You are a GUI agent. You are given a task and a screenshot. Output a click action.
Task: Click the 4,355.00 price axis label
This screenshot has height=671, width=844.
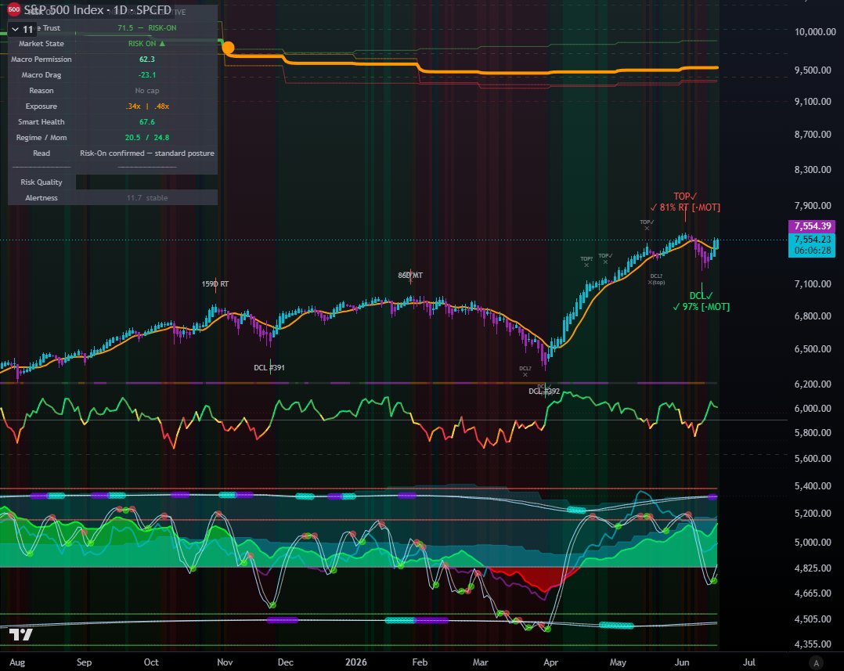pos(813,644)
